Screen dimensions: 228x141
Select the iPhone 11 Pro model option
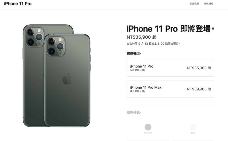coord(170,68)
